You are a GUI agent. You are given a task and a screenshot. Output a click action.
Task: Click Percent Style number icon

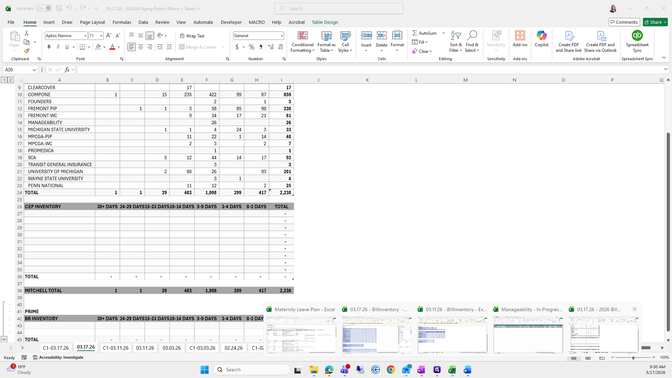pos(252,47)
